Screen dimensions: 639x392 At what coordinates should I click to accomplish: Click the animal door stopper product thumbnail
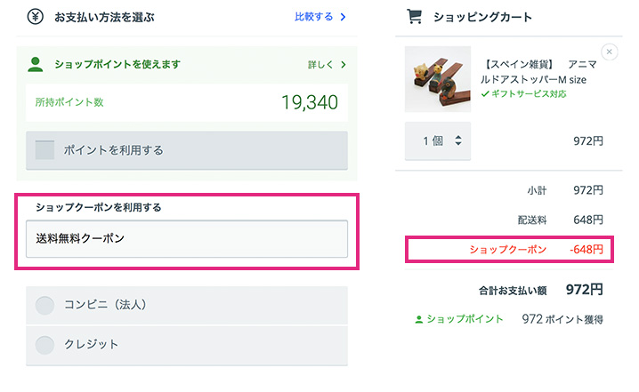tap(438, 79)
